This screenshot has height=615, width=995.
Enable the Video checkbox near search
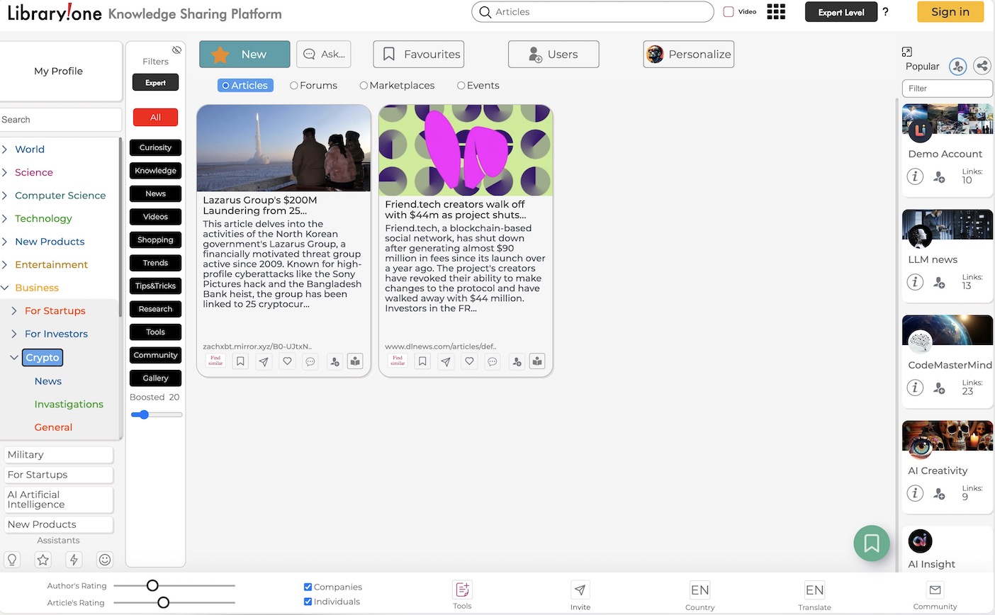[728, 12]
